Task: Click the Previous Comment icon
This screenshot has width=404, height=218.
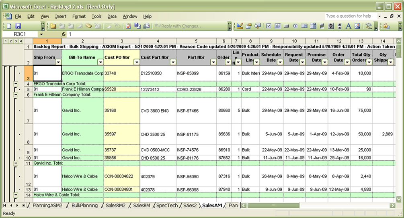Action: 62,26
